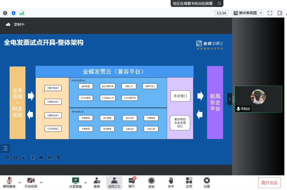This screenshot has width=287, height=190.
Task: Open the 邀请 invite dialog
Action: point(97,183)
